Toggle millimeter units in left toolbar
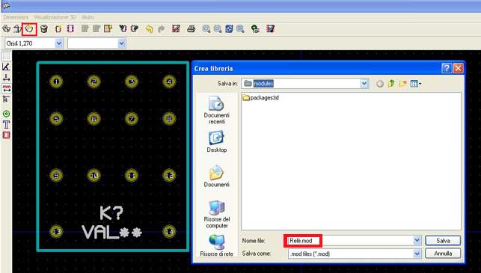Screen dimensions: 481x273 tap(6, 88)
